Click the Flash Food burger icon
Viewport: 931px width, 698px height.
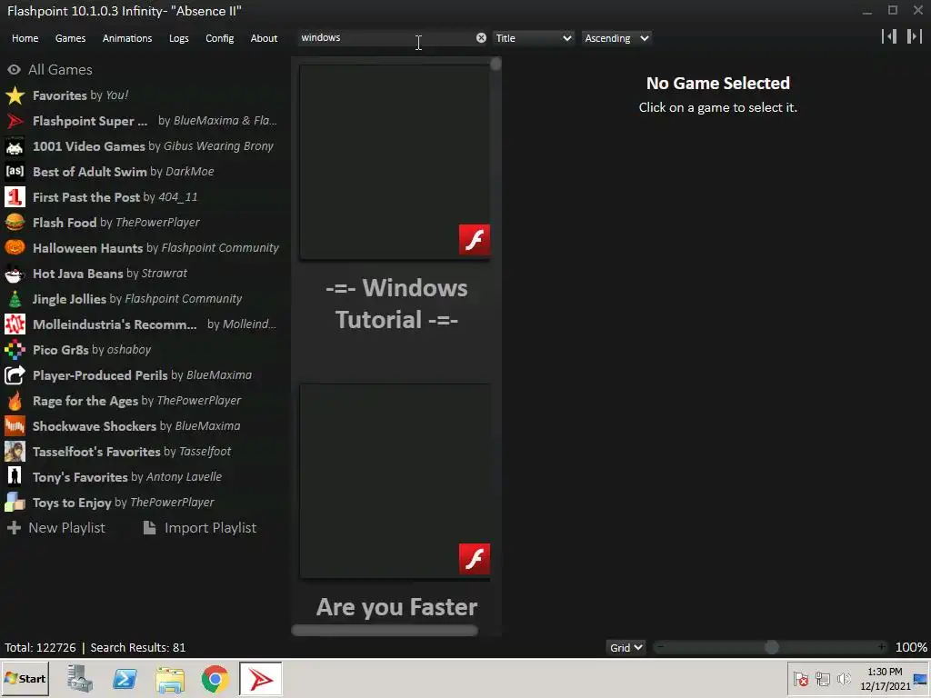[x=15, y=223]
